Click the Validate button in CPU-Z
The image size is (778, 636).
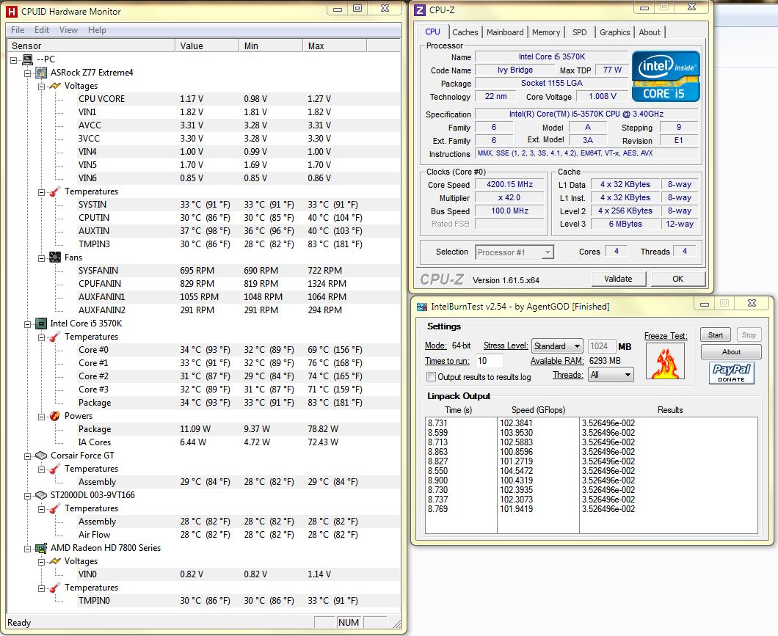[619, 279]
